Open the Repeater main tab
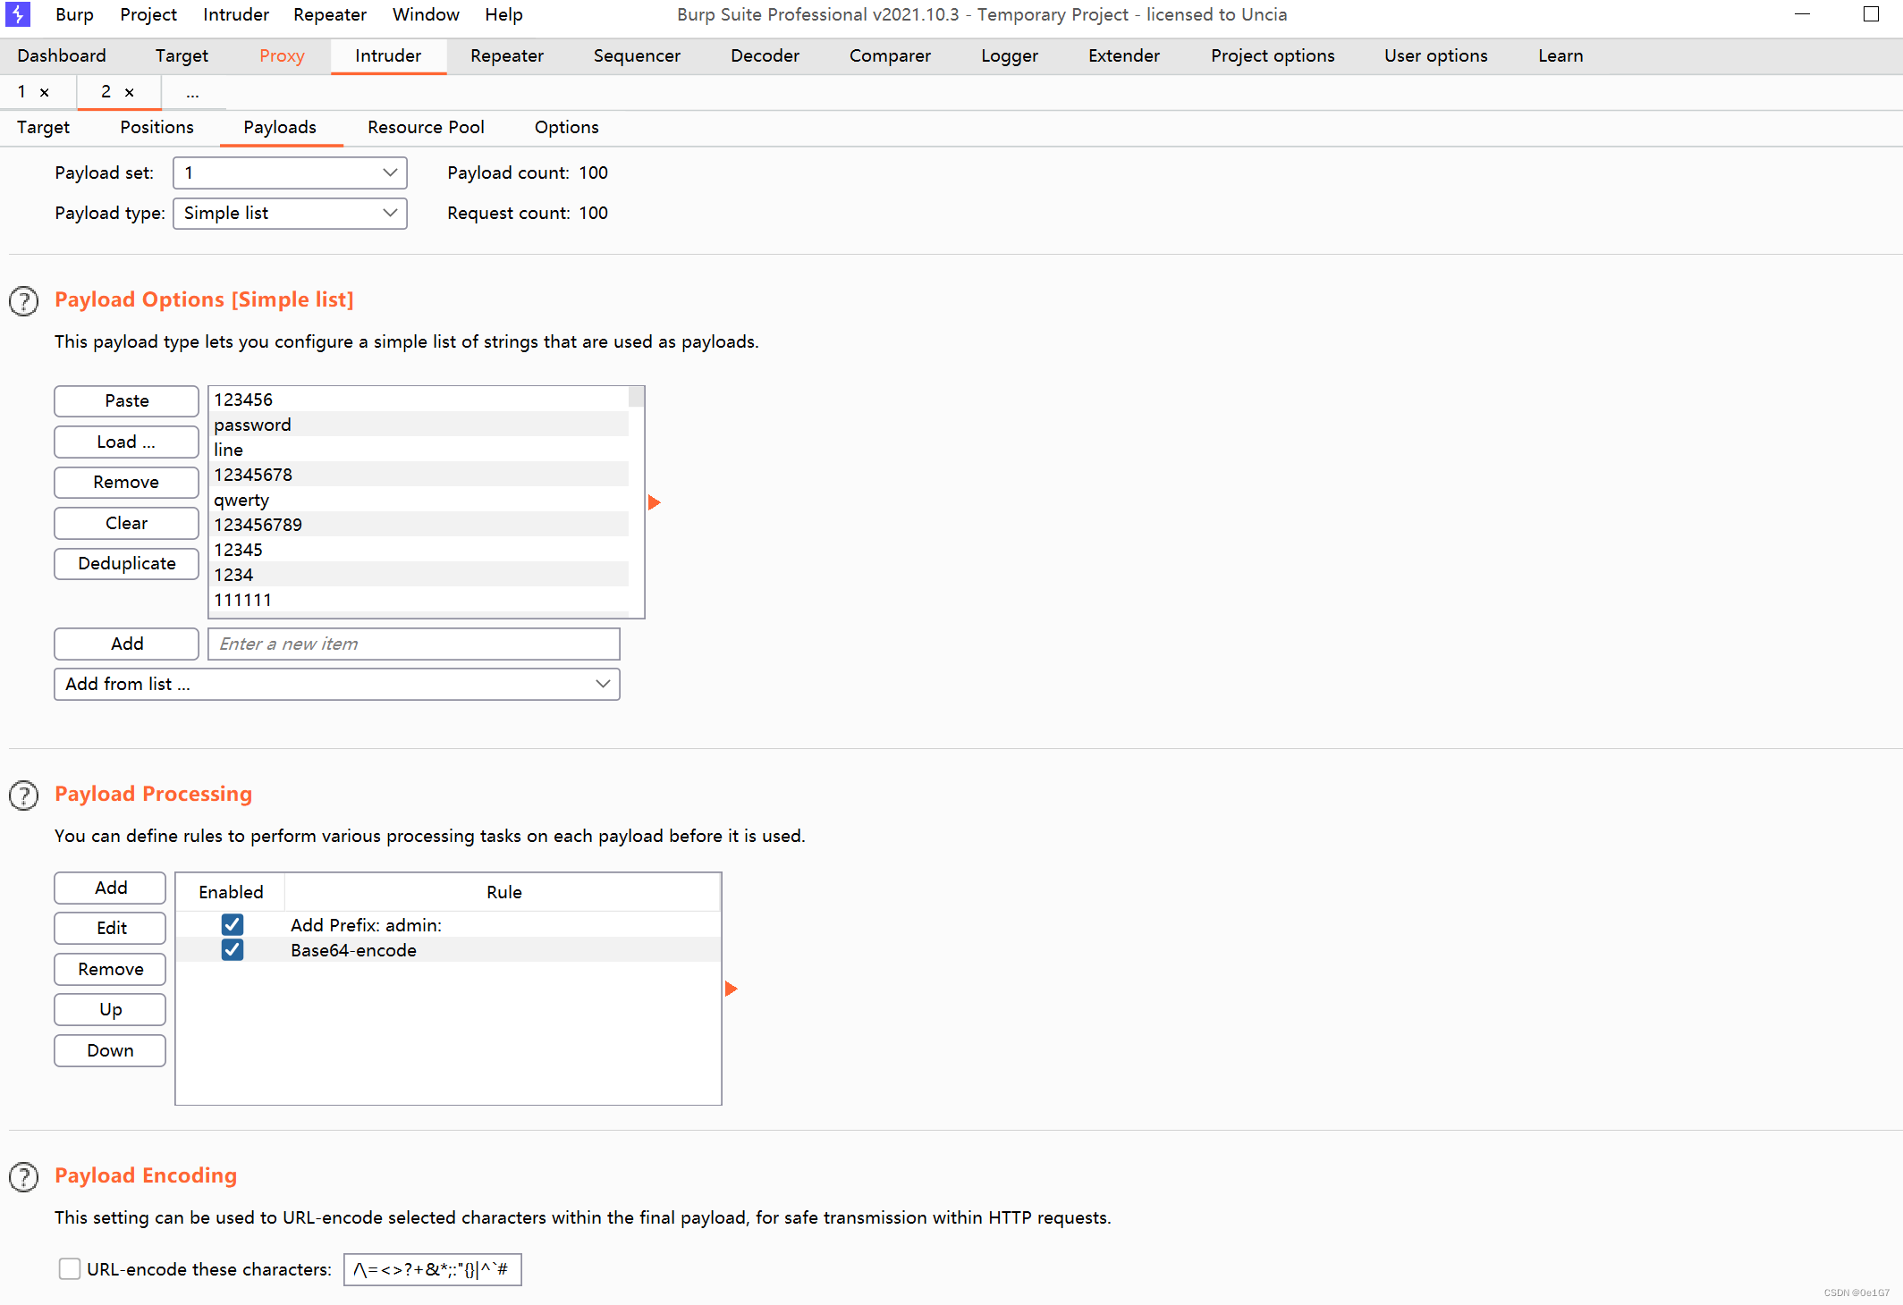The width and height of the screenshot is (1903, 1305). [x=506, y=55]
